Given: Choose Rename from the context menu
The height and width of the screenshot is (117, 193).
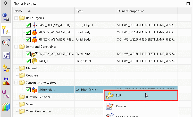Looking at the screenshot, I should pos(121,106).
